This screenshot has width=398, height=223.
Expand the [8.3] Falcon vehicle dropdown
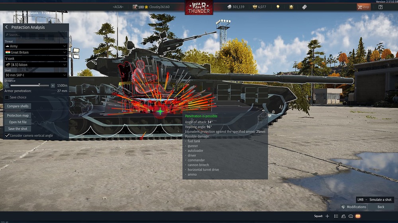(36, 65)
